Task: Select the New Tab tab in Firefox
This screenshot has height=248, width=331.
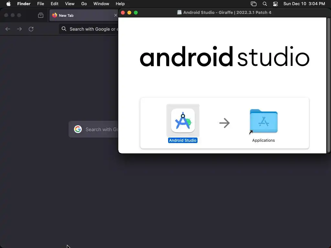Action: (x=84, y=15)
